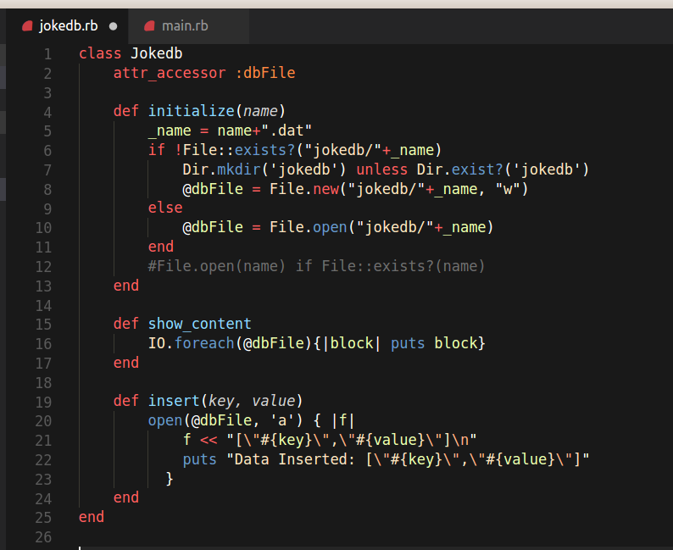
Task: Click open in File.open line 10
Action: pyautogui.click(x=330, y=227)
